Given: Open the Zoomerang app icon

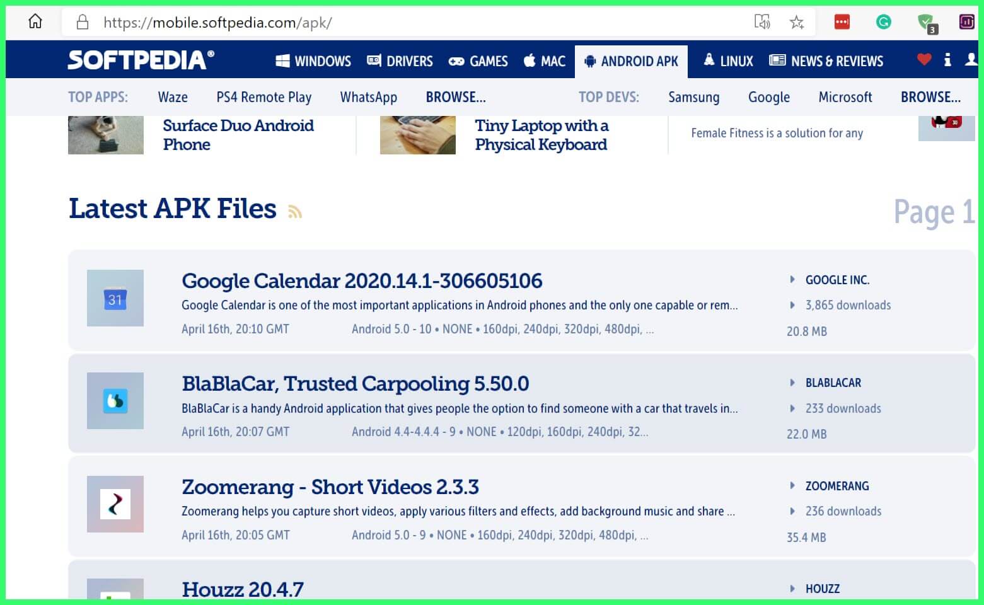Looking at the screenshot, I should coord(115,504).
